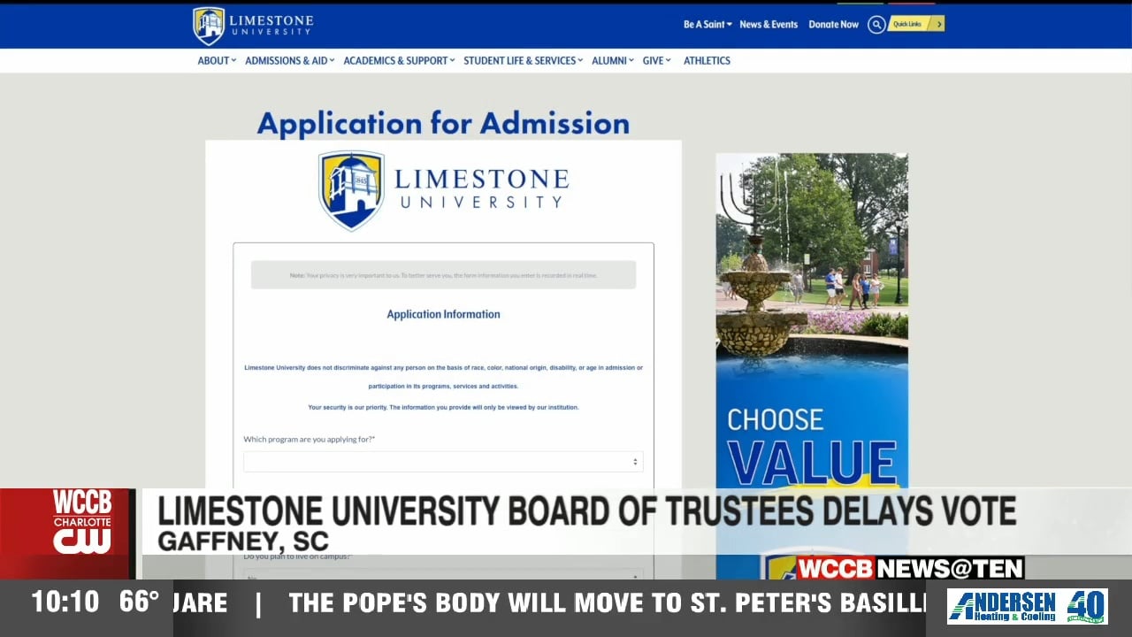Image resolution: width=1132 pixels, height=637 pixels.
Task: Click the Quick Links arrow icon
Action: [x=938, y=24]
